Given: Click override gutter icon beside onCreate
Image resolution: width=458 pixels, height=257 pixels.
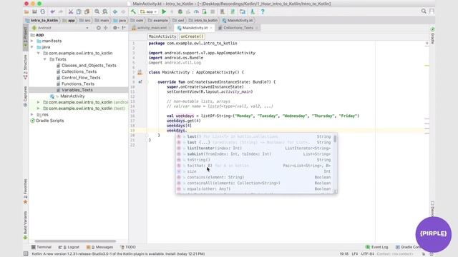Looking at the screenshot, I should coord(140,82).
